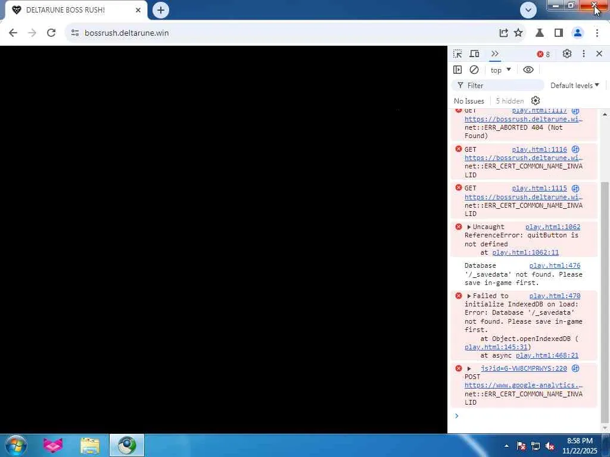Open a new tab with plus button
The height and width of the screenshot is (457, 610).
click(161, 10)
